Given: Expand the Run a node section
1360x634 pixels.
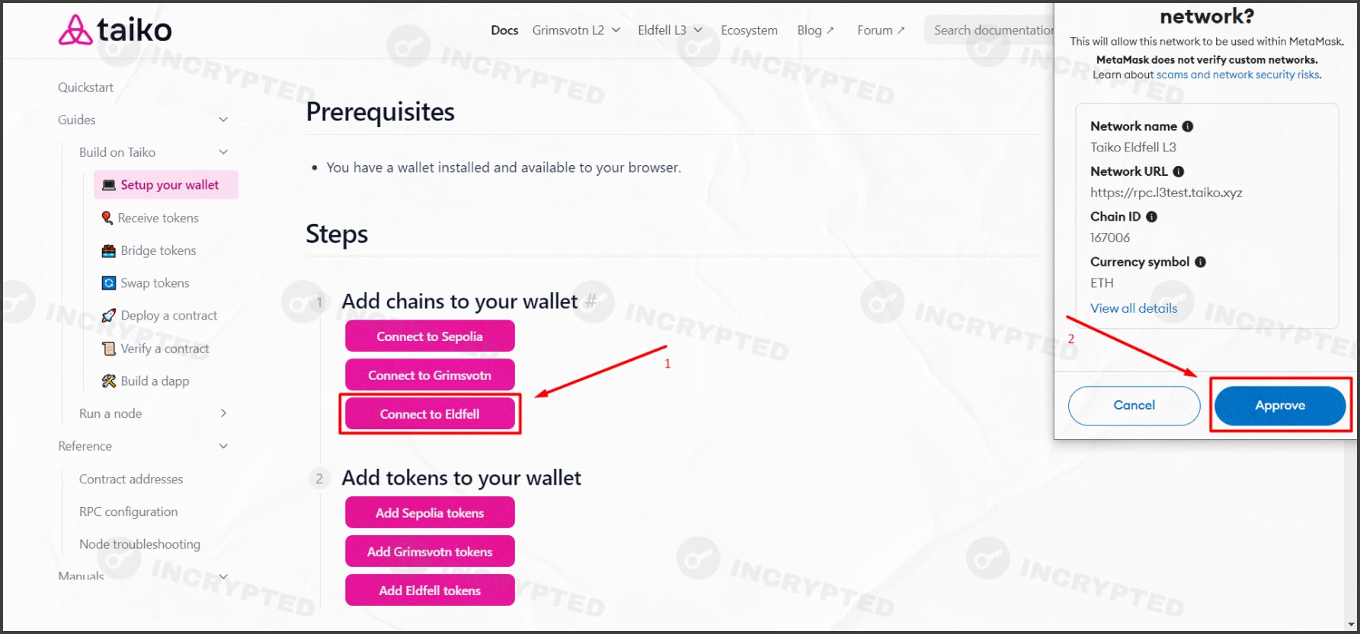Looking at the screenshot, I should 223,413.
